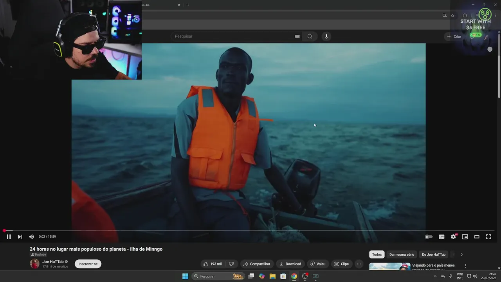Image resolution: width=501 pixels, height=282 pixels.
Task: Click the Valeu super thanks button
Action: [317, 264]
